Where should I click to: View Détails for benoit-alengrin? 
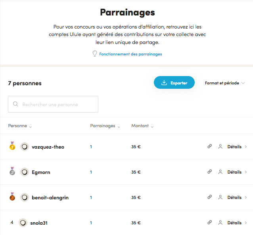pos(236,197)
